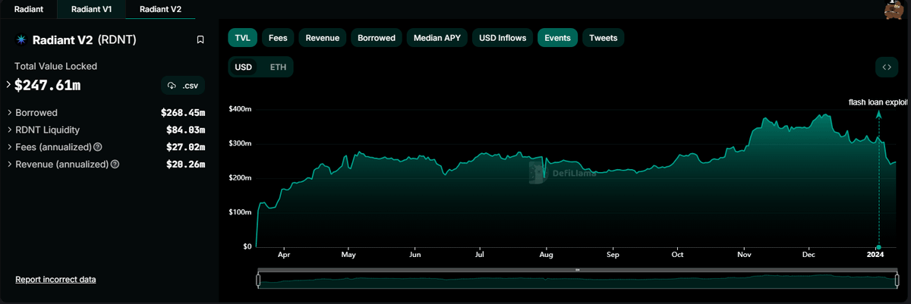Click the range slider top grip
Viewport: 911px width, 304px height.
click(x=578, y=270)
